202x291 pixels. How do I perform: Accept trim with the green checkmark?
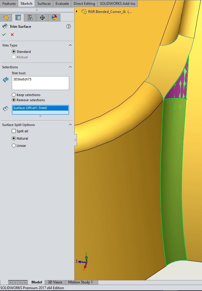pos(4,34)
